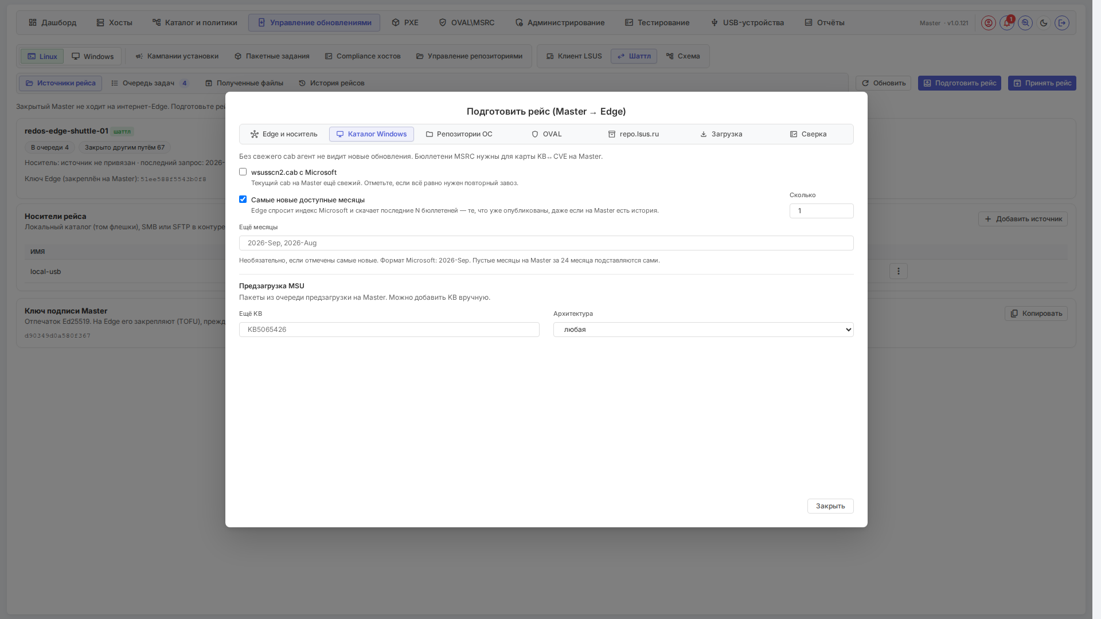Viewport: 1101px width, 619px height.
Task: Open Очередь задач tab
Action: (x=150, y=83)
